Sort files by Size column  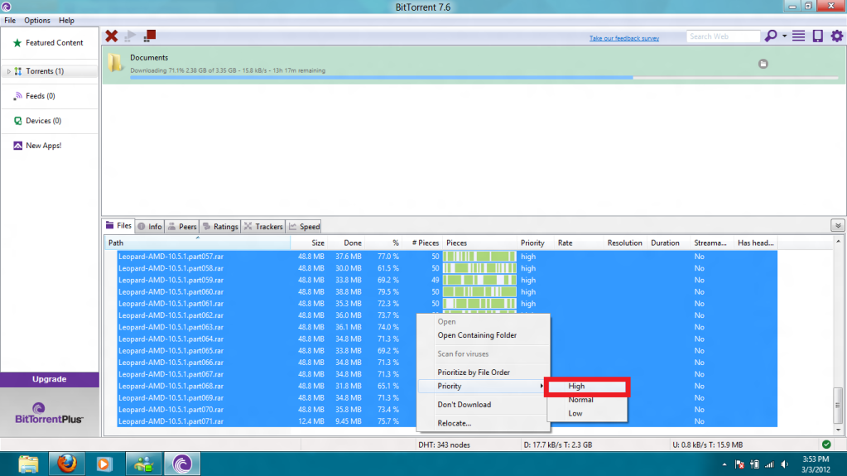coord(309,243)
